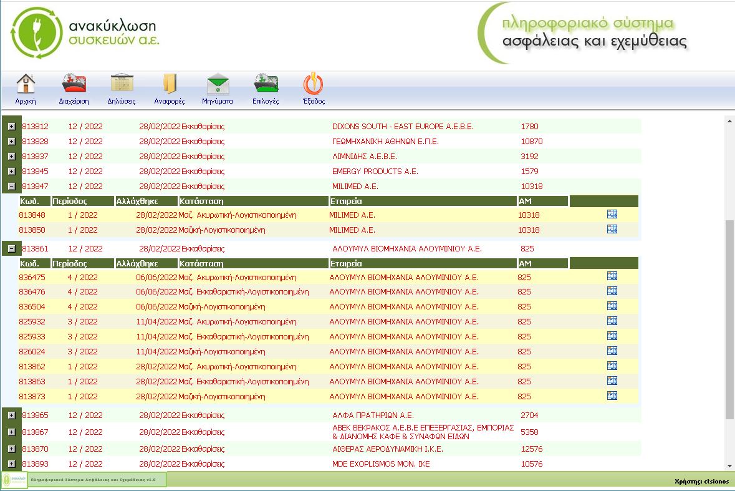This screenshot has height=491, width=735.
Task: Open the Διαχείριση management icon
Action: tap(74, 84)
